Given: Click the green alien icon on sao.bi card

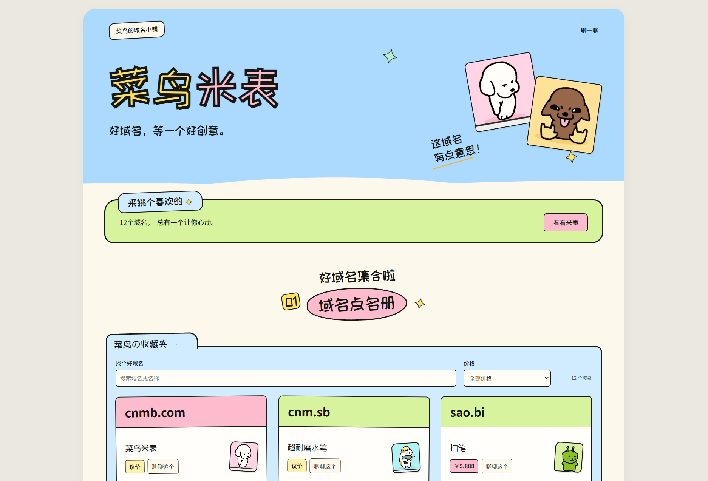Looking at the screenshot, I should 569,457.
